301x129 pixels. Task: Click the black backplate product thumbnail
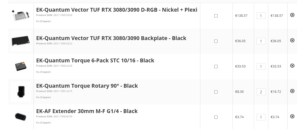[x=21, y=41]
